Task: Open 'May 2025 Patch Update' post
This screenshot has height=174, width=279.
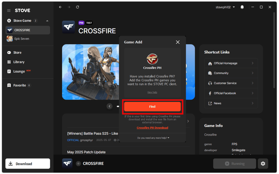Action: click(x=86, y=152)
